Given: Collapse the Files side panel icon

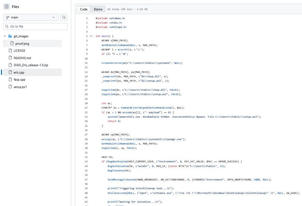Looking at the screenshot, I should pyautogui.click(x=6, y=6).
